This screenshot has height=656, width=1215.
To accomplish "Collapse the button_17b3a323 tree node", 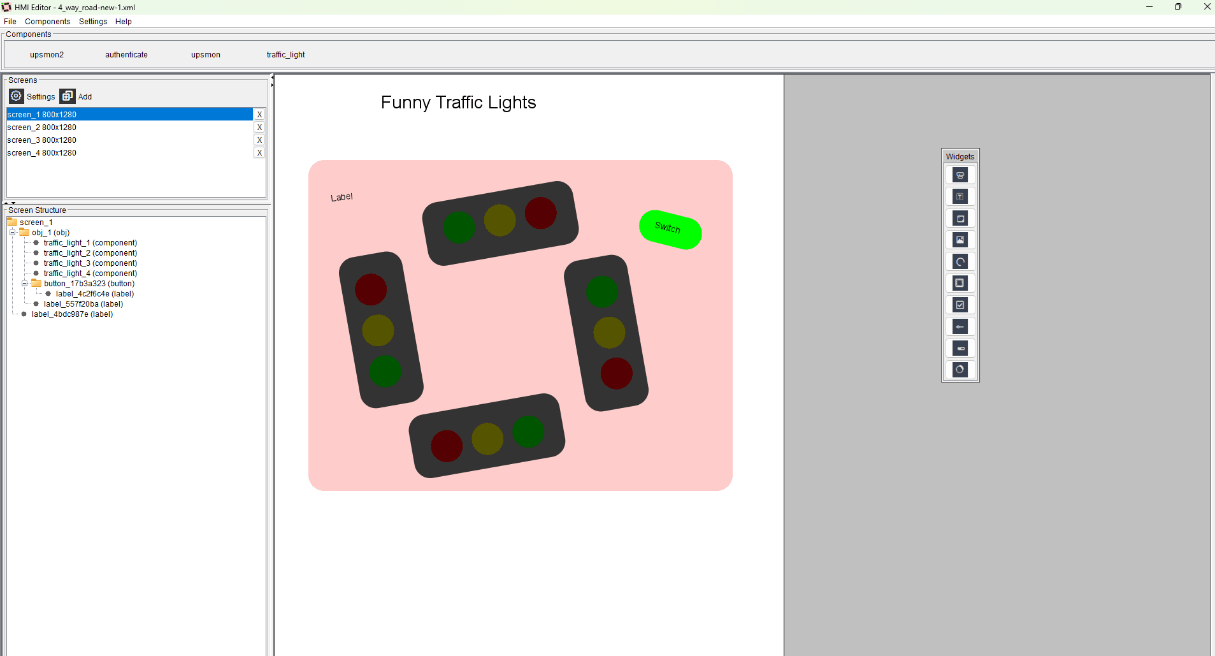I will coord(24,283).
